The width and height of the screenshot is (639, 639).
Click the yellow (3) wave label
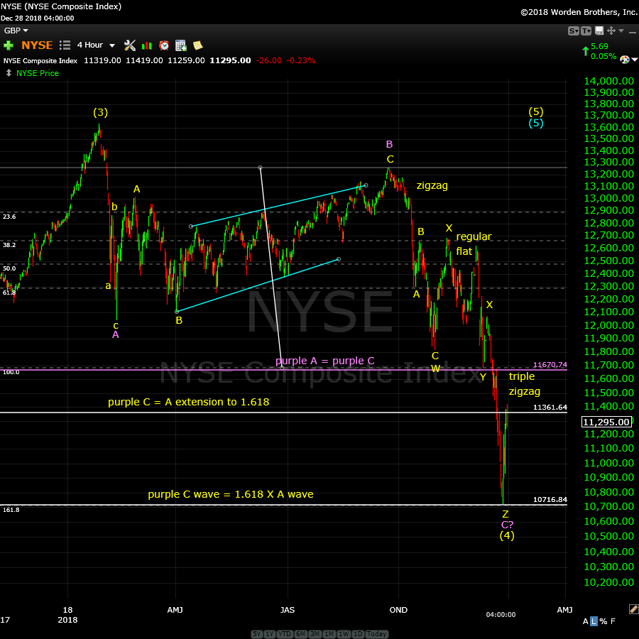coord(101,112)
